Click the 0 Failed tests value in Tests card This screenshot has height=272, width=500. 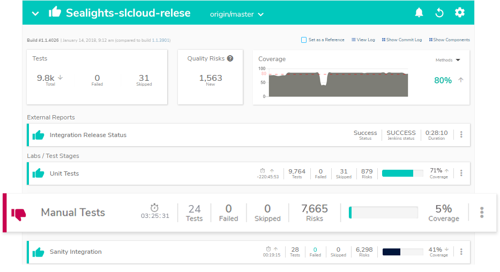[x=97, y=78]
